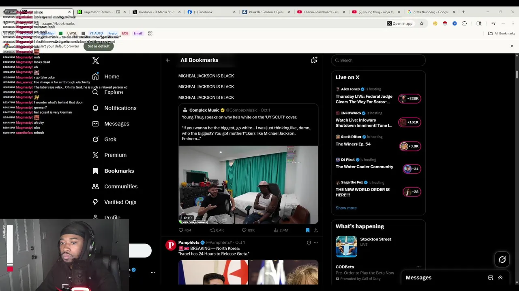Click Show more under Live on X

pos(346,208)
